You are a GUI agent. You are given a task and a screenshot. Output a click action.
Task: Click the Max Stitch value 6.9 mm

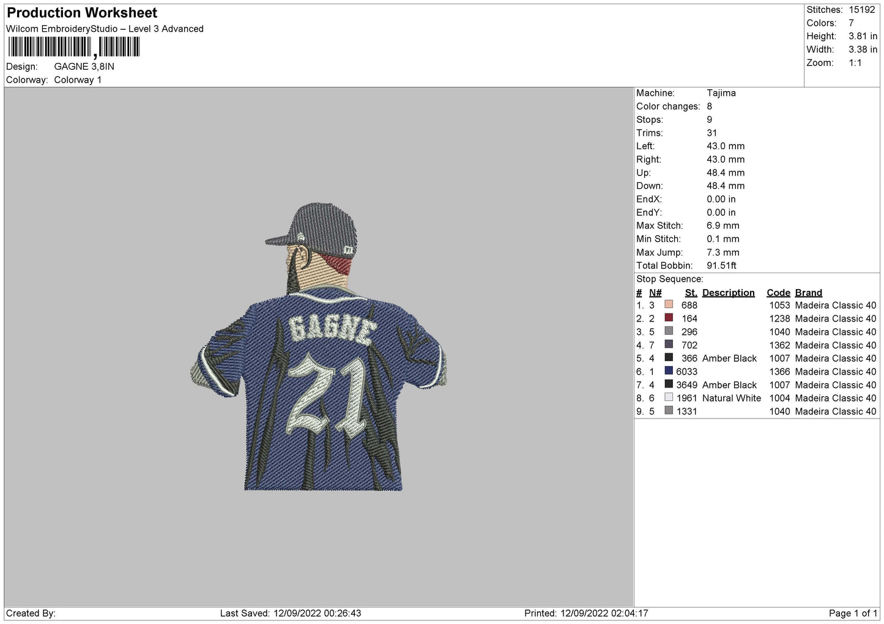pos(723,226)
